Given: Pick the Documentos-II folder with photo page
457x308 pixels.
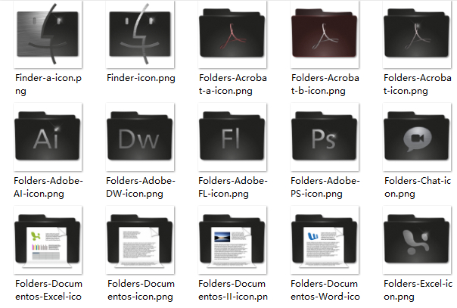Looking at the screenshot, I should [232, 240].
